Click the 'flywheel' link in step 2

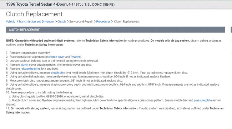tap(76, 57)
